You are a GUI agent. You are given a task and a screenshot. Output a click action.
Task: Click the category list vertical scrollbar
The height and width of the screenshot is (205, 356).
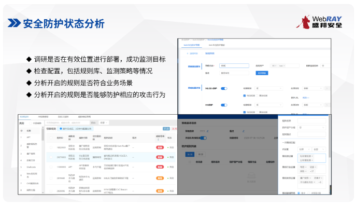click(42, 134)
